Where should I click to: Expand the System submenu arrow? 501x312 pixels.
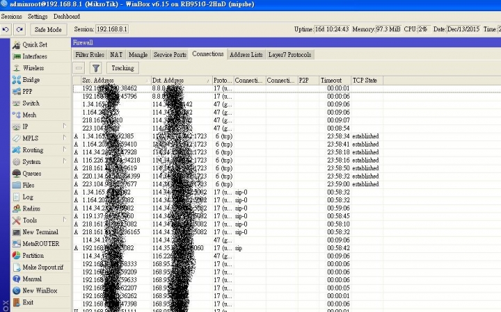click(64, 161)
